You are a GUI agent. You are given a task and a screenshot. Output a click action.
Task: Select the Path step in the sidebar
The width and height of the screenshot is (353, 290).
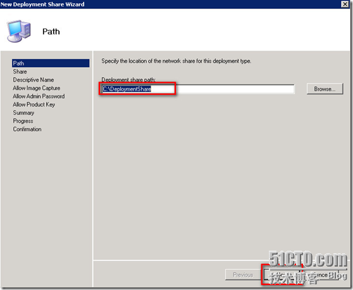pos(51,63)
